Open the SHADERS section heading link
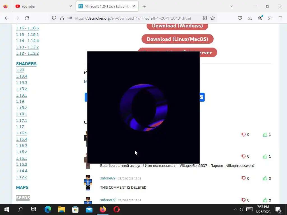Image resolution: width=287 pixels, height=215 pixels. click(x=26, y=64)
